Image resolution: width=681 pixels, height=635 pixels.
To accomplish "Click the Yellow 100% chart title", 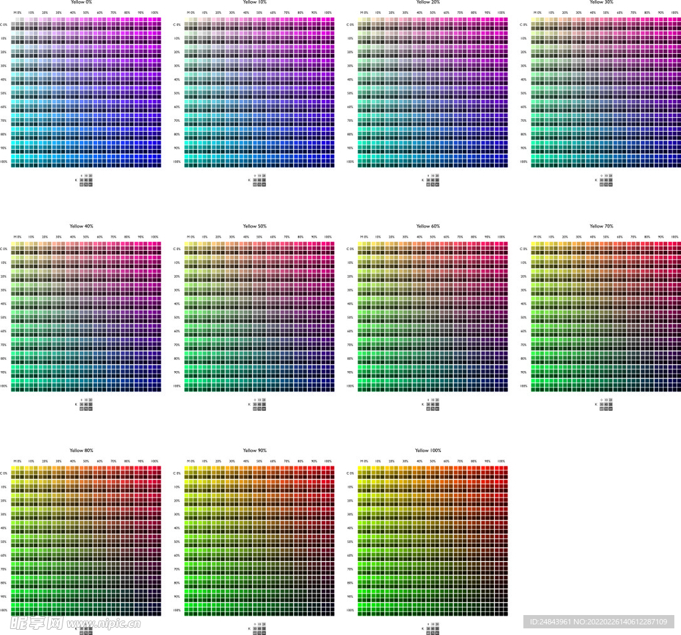I will pos(428,451).
